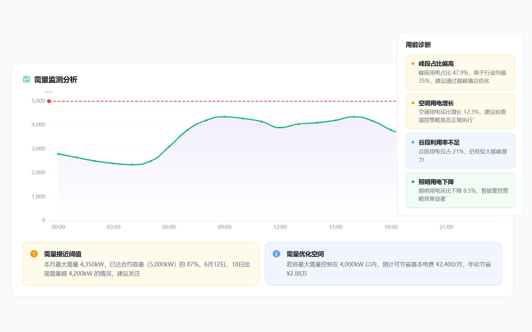
Task: Click the 21:00 x-axis label
Action: [x=446, y=227]
